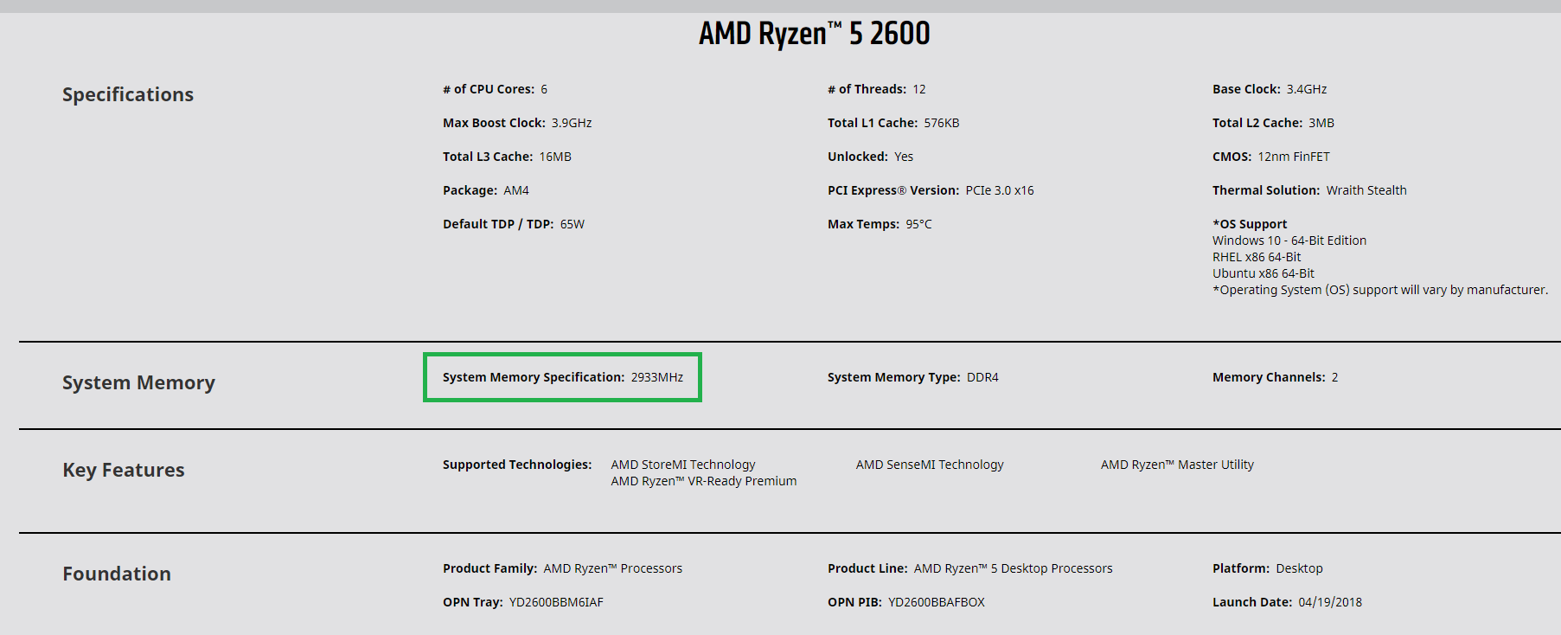Click the AMD Ryzen 5 2600 title

[x=814, y=34]
